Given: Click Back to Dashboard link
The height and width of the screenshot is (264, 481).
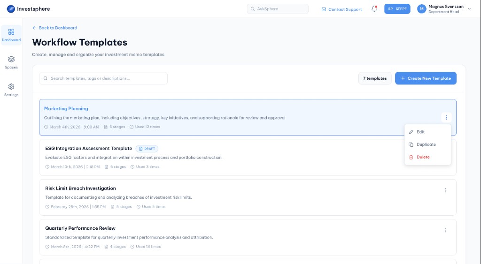Looking at the screenshot, I should tap(55, 28).
